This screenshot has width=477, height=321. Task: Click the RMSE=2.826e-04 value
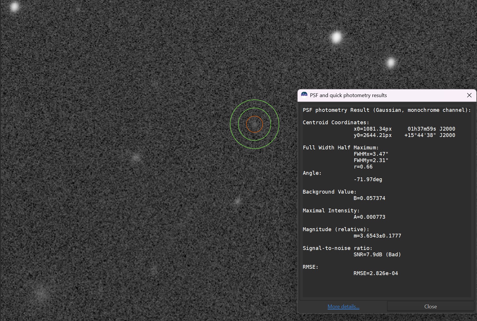(376, 273)
